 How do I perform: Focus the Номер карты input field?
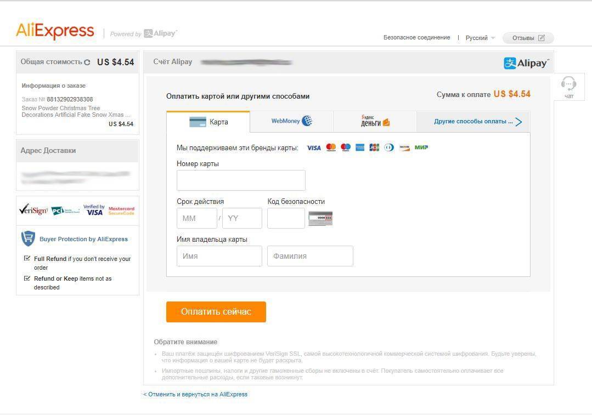click(x=241, y=180)
